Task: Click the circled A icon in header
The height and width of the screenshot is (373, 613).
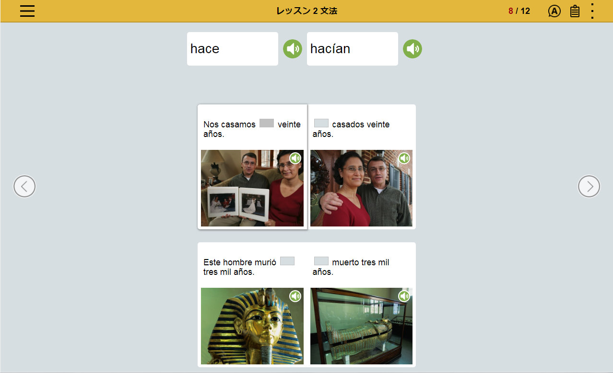Action: pos(554,11)
